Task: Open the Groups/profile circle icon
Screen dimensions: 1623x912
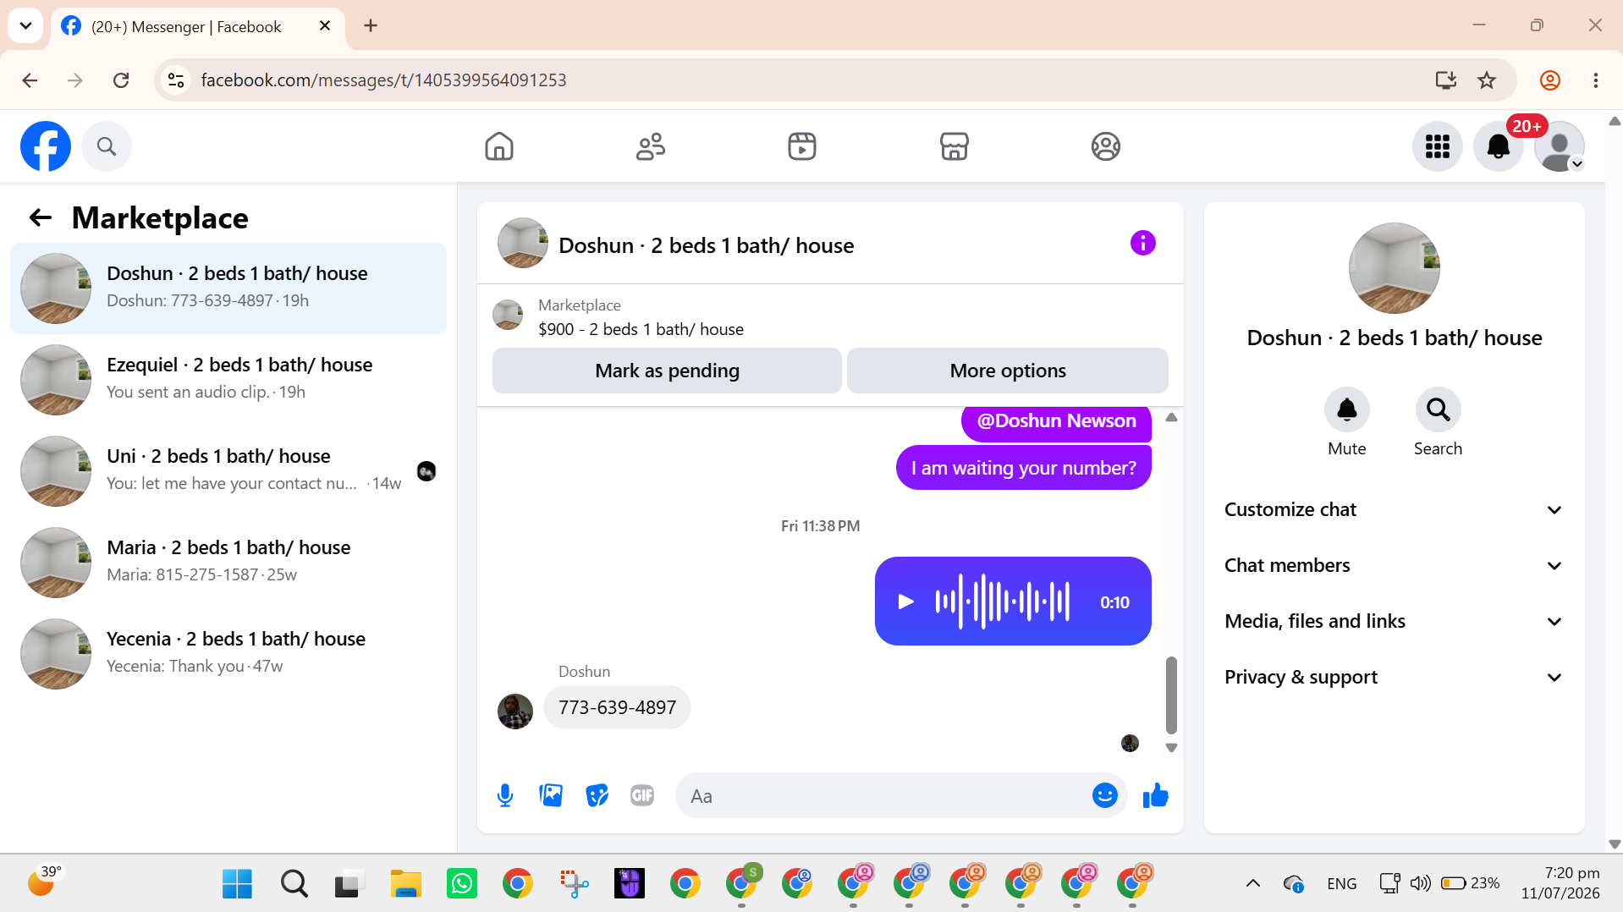Action: pos(1105,146)
